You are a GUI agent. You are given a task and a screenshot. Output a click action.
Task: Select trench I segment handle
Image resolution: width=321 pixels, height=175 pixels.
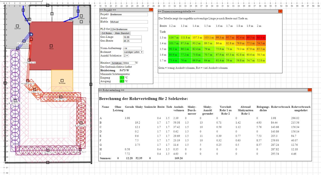29,60
